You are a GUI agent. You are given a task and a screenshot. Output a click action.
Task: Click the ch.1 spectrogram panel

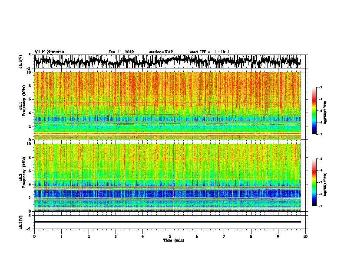(x=167, y=106)
